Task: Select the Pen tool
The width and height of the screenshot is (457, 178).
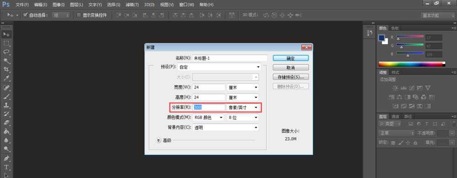Action: pyautogui.click(x=6, y=158)
